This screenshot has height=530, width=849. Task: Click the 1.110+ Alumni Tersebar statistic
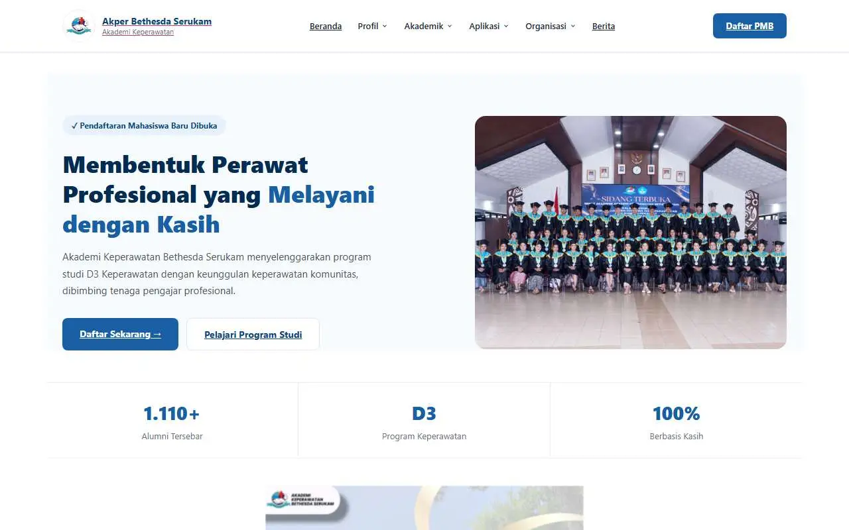pos(172,421)
